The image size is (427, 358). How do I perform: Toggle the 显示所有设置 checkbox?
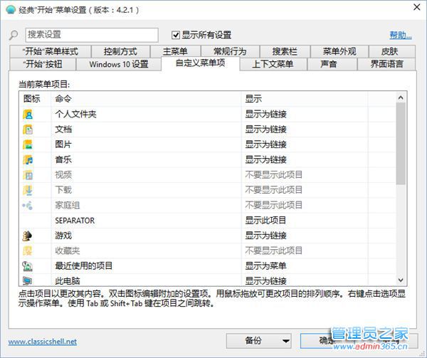point(176,35)
